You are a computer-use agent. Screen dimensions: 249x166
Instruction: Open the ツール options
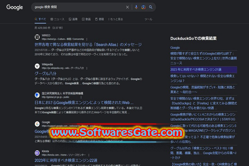pyautogui.click(x=148, y=19)
